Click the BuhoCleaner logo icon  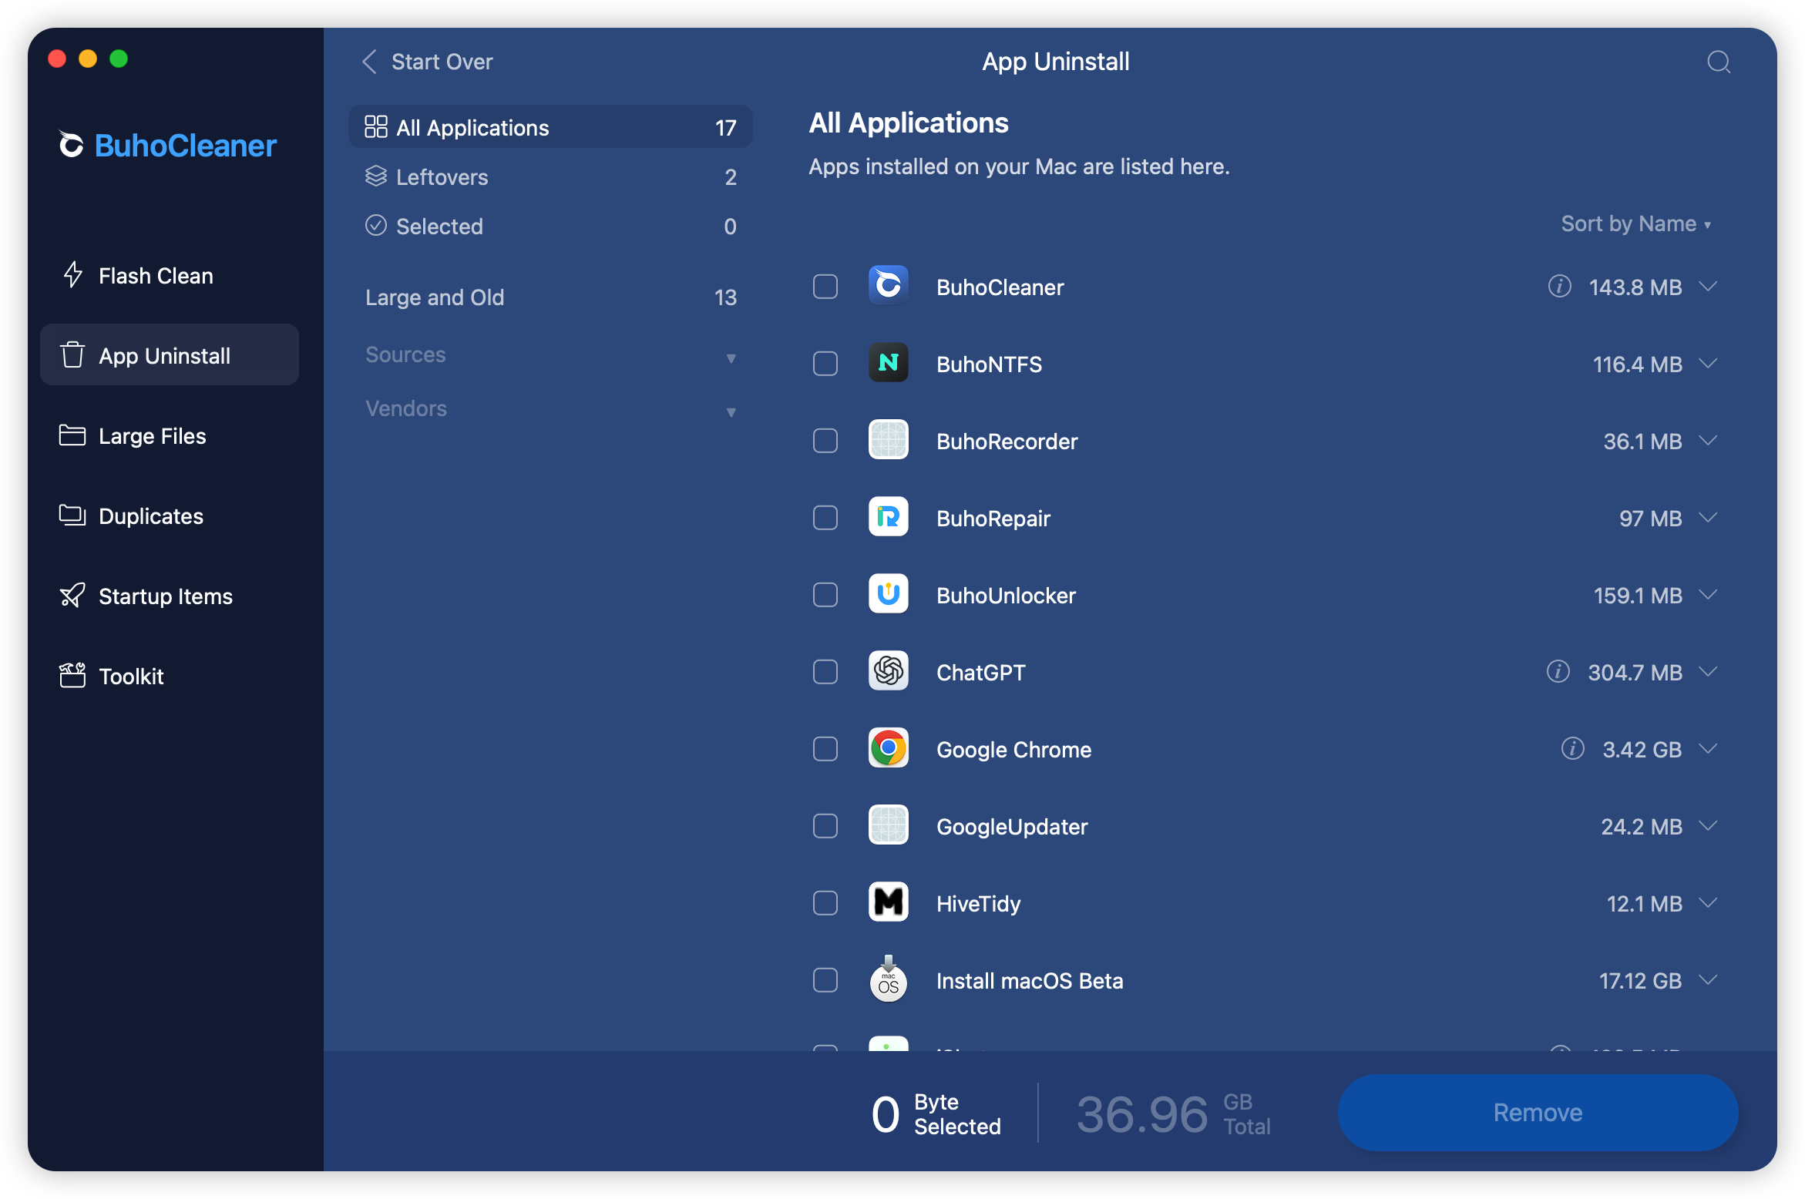click(71, 144)
